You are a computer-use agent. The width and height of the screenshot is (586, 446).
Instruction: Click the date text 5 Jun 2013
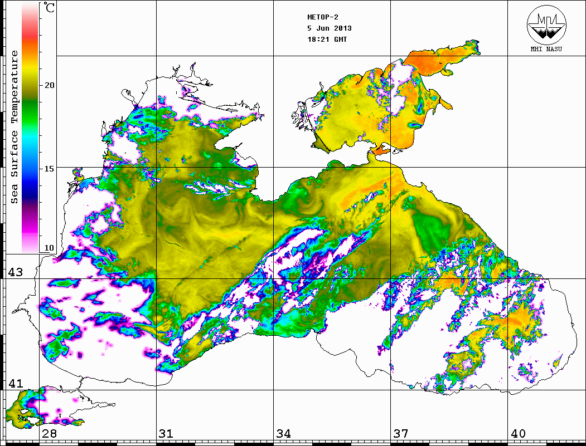click(330, 28)
